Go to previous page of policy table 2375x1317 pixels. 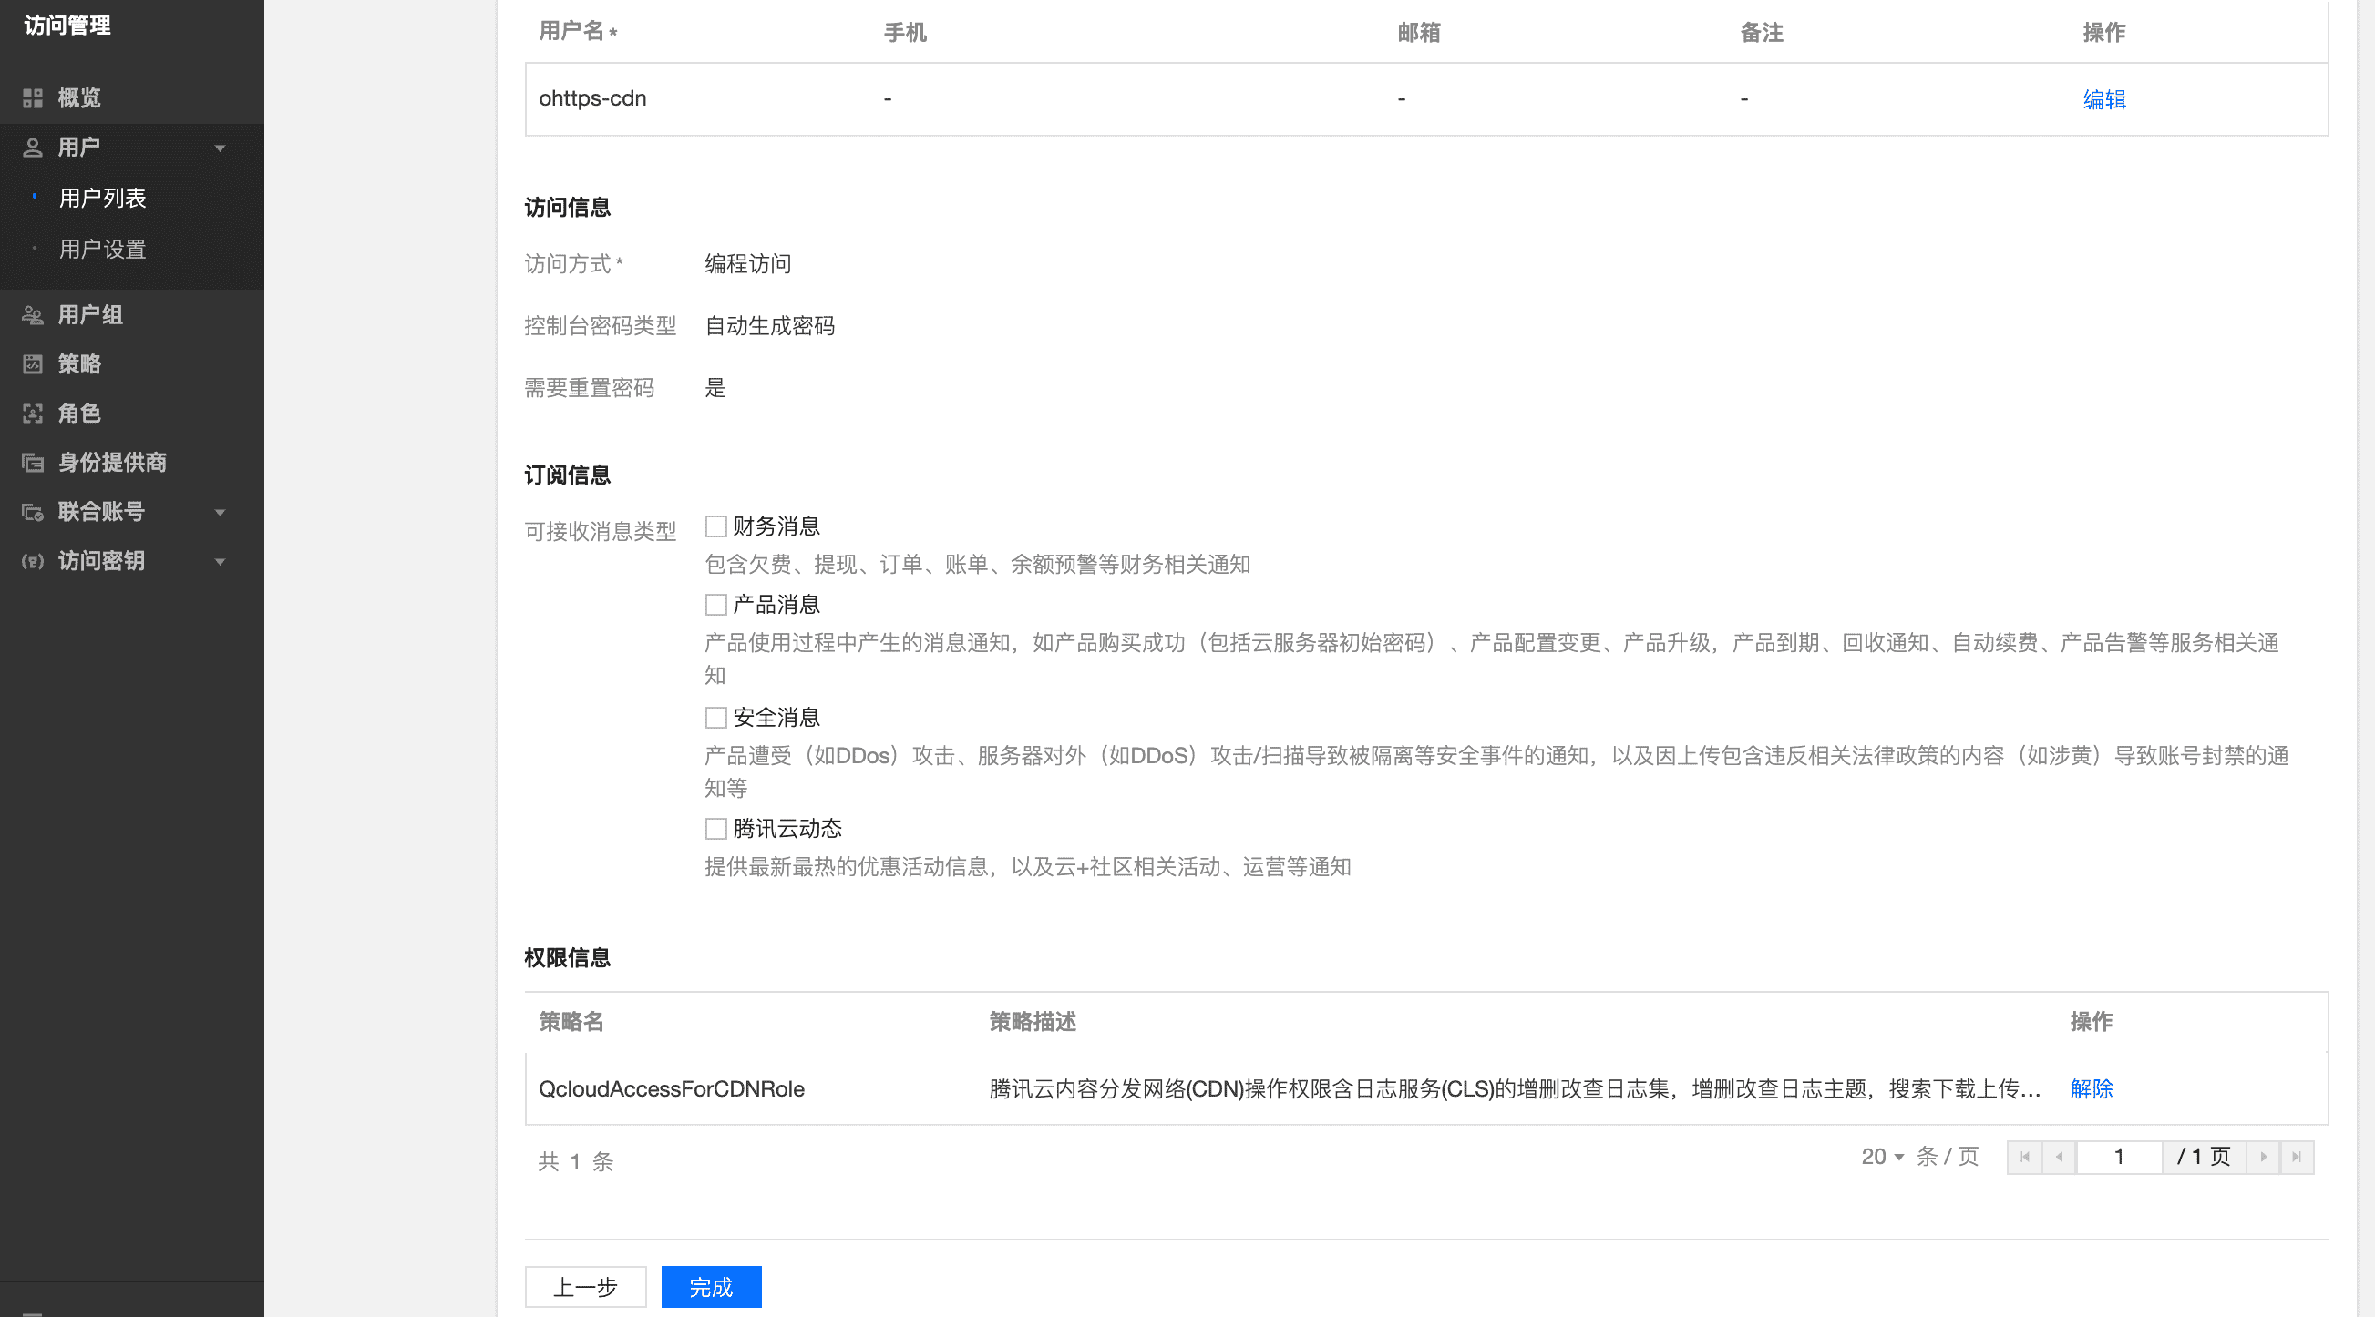(x=2059, y=1157)
